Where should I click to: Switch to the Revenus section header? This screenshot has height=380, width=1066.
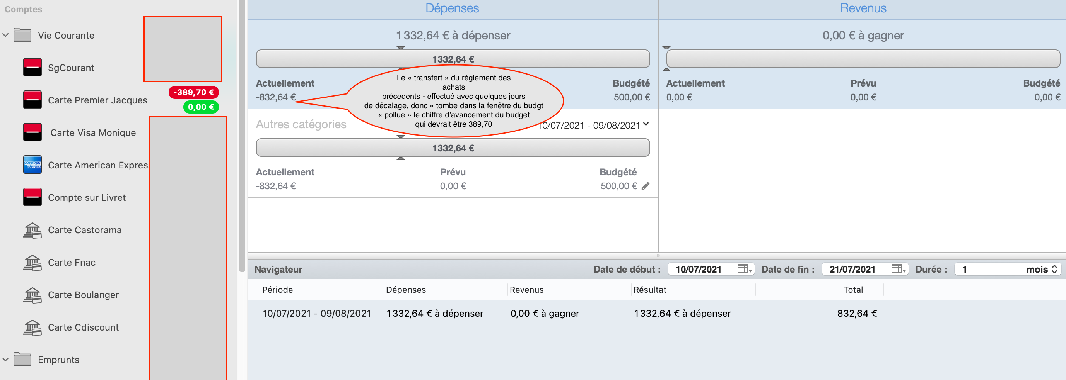coord(863,8)
